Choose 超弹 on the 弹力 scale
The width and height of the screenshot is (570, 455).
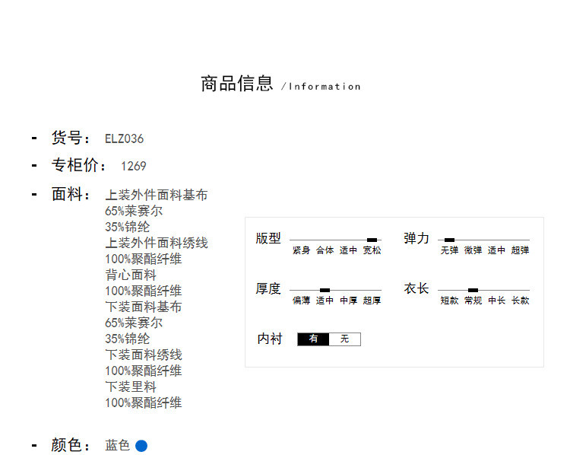click(x=520, y=250)
